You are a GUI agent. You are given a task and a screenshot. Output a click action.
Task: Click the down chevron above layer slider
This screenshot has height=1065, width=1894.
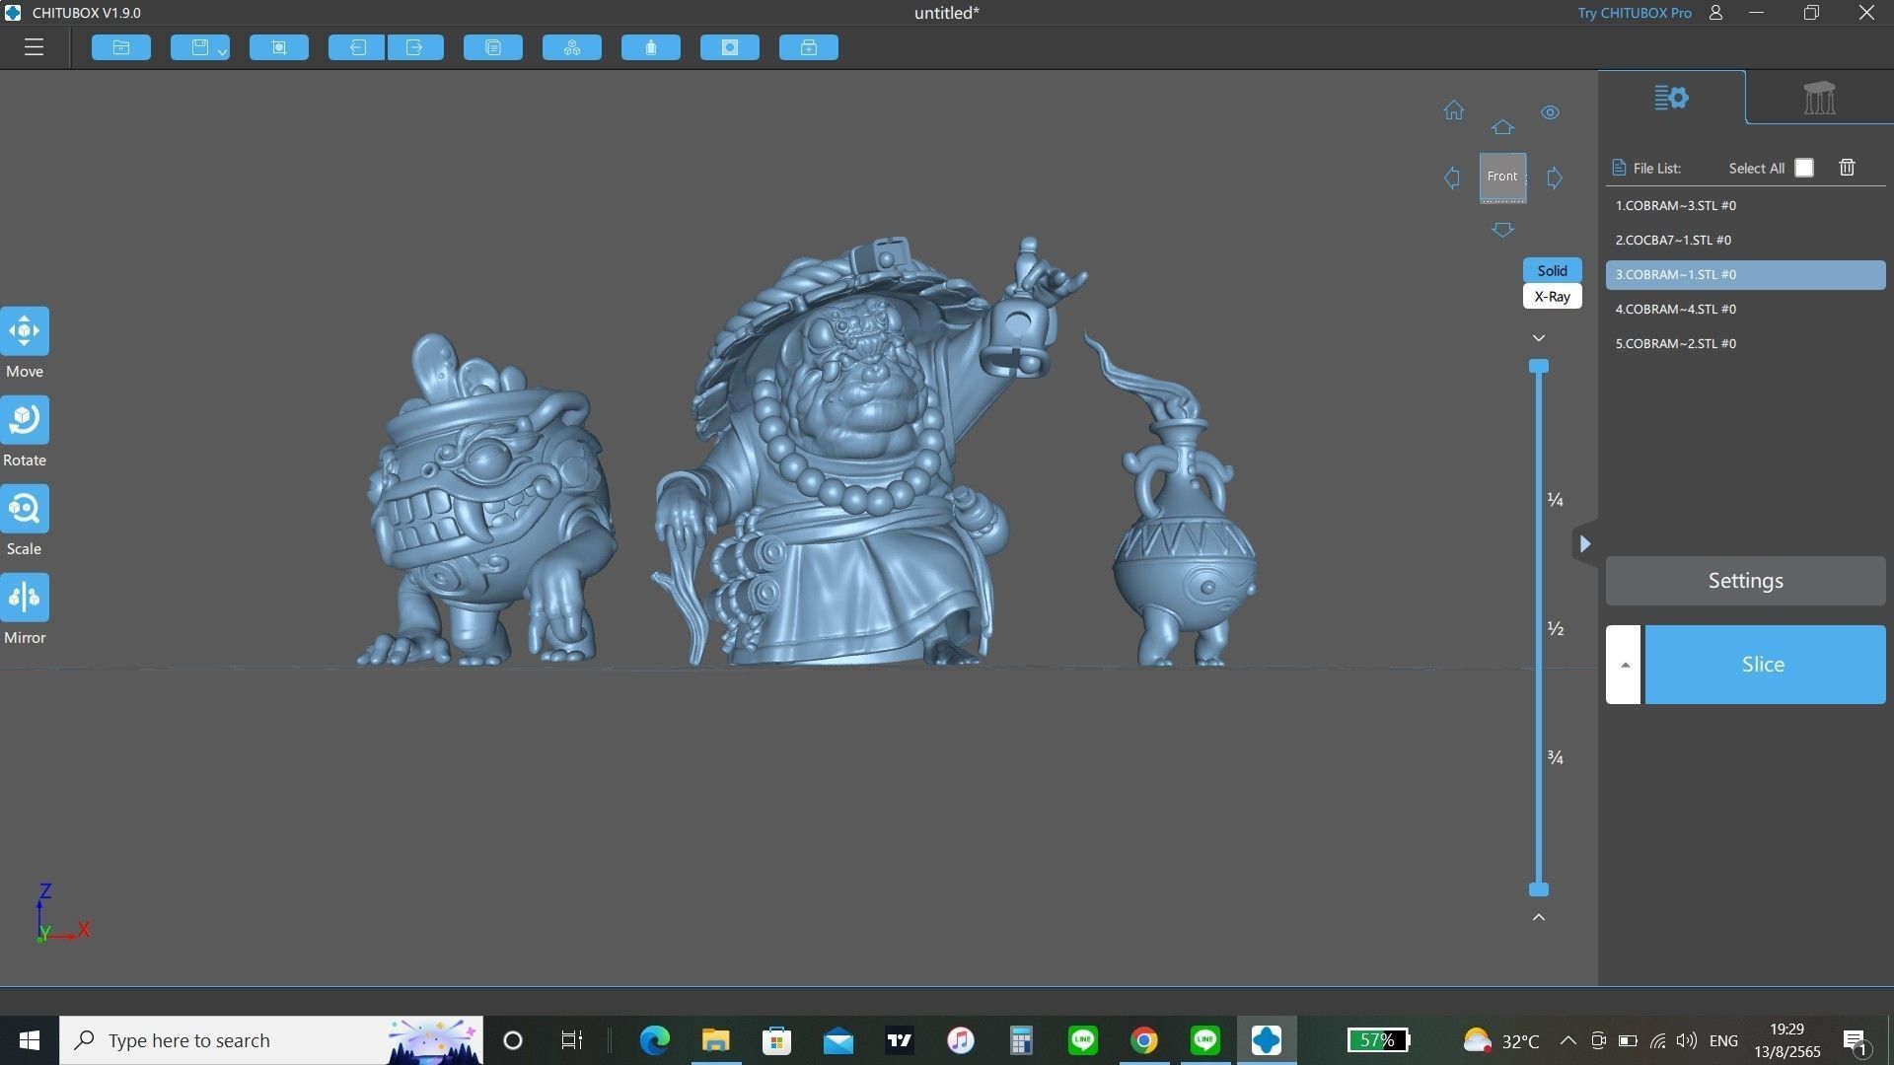point(1539,338)
